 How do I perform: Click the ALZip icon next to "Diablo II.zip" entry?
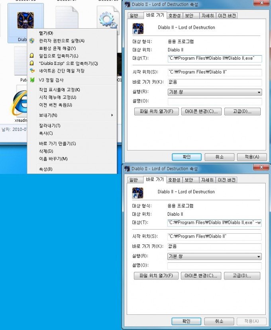pos(32,63)
